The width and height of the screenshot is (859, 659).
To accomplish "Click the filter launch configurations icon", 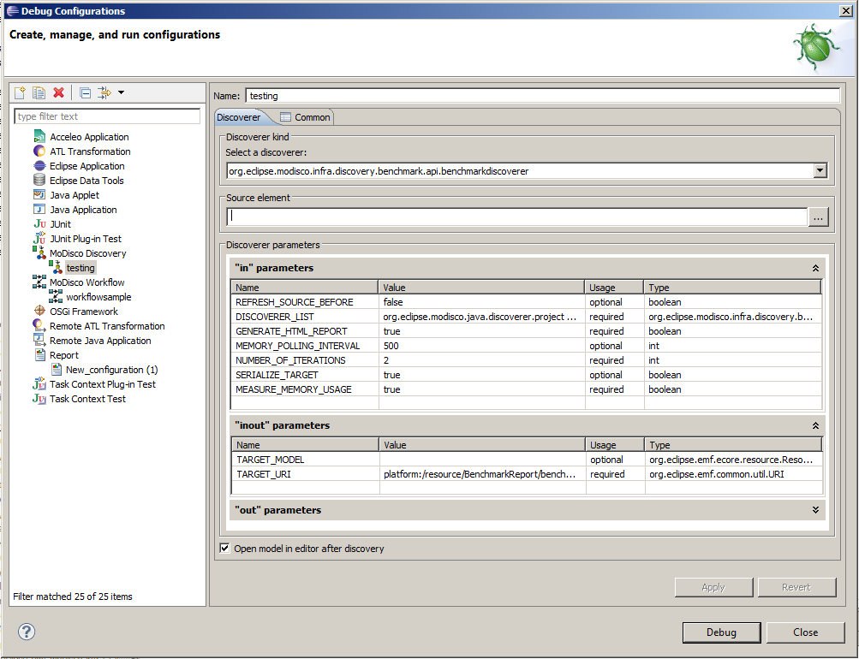I will point(104,92).
